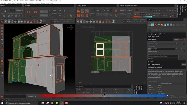Screen dimensions: 187x105
Task: Toggle World mode in Transform panel
Action: (79, 92)
